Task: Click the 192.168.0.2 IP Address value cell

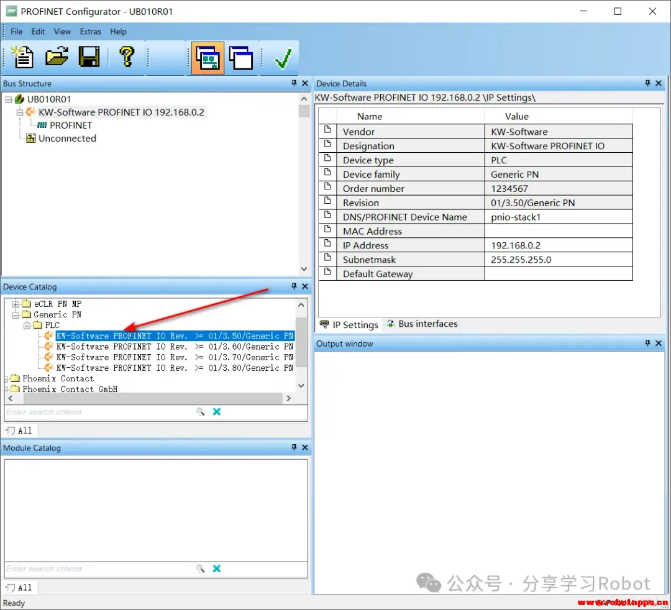Action: tap(558, 245)
